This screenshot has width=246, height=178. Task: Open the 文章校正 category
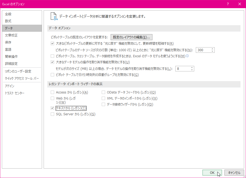[22, 35]
